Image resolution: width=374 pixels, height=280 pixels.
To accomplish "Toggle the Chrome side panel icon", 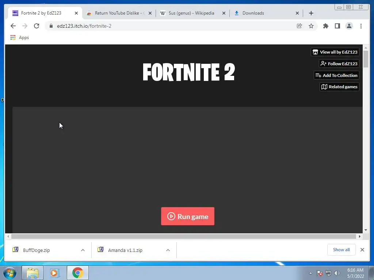I will pos(337,26).
